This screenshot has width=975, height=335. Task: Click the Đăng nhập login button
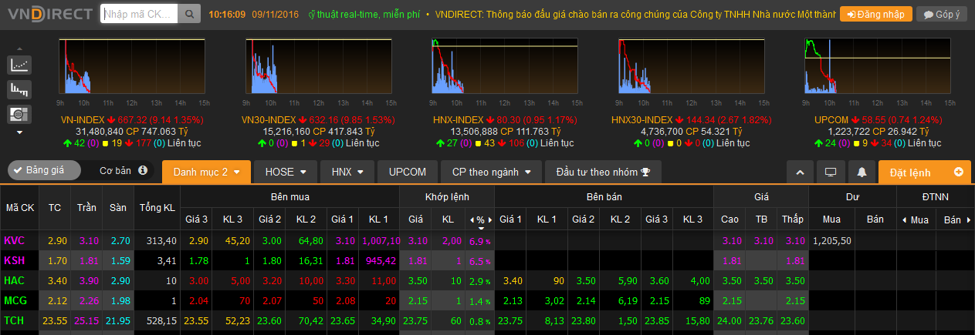coord(876,14)
